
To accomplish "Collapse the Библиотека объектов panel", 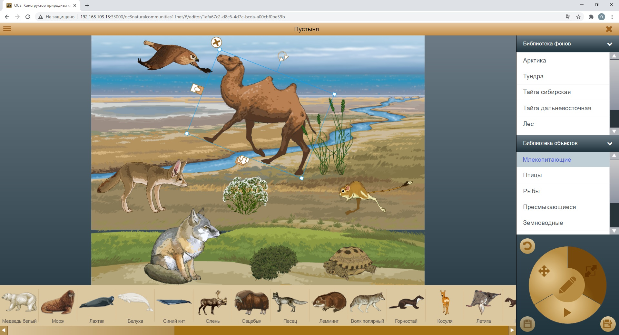I will (x=609, y=144).
